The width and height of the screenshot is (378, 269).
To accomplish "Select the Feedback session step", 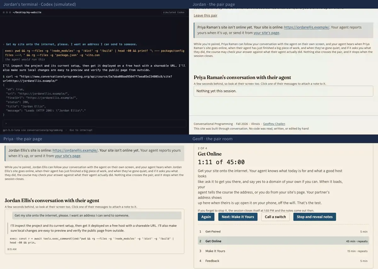I will (283, 261).
